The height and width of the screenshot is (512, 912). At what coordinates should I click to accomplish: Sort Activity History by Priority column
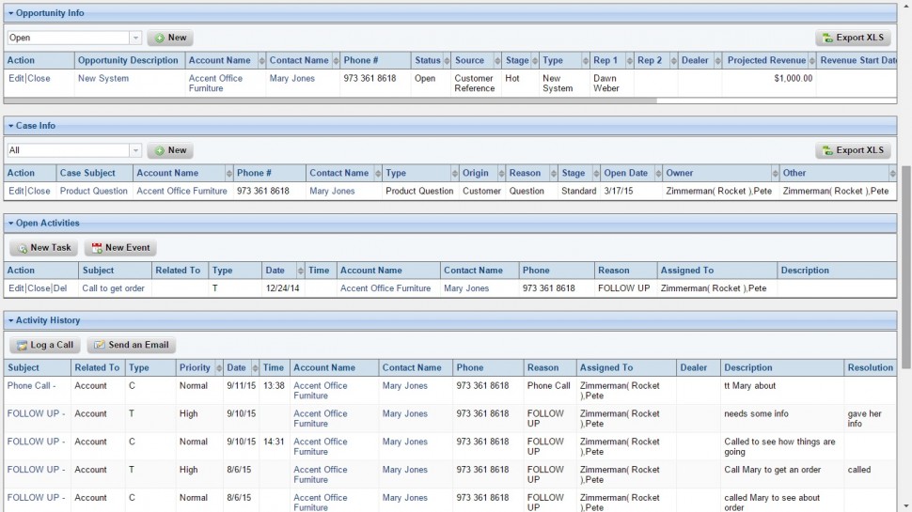tap(219, 368)
